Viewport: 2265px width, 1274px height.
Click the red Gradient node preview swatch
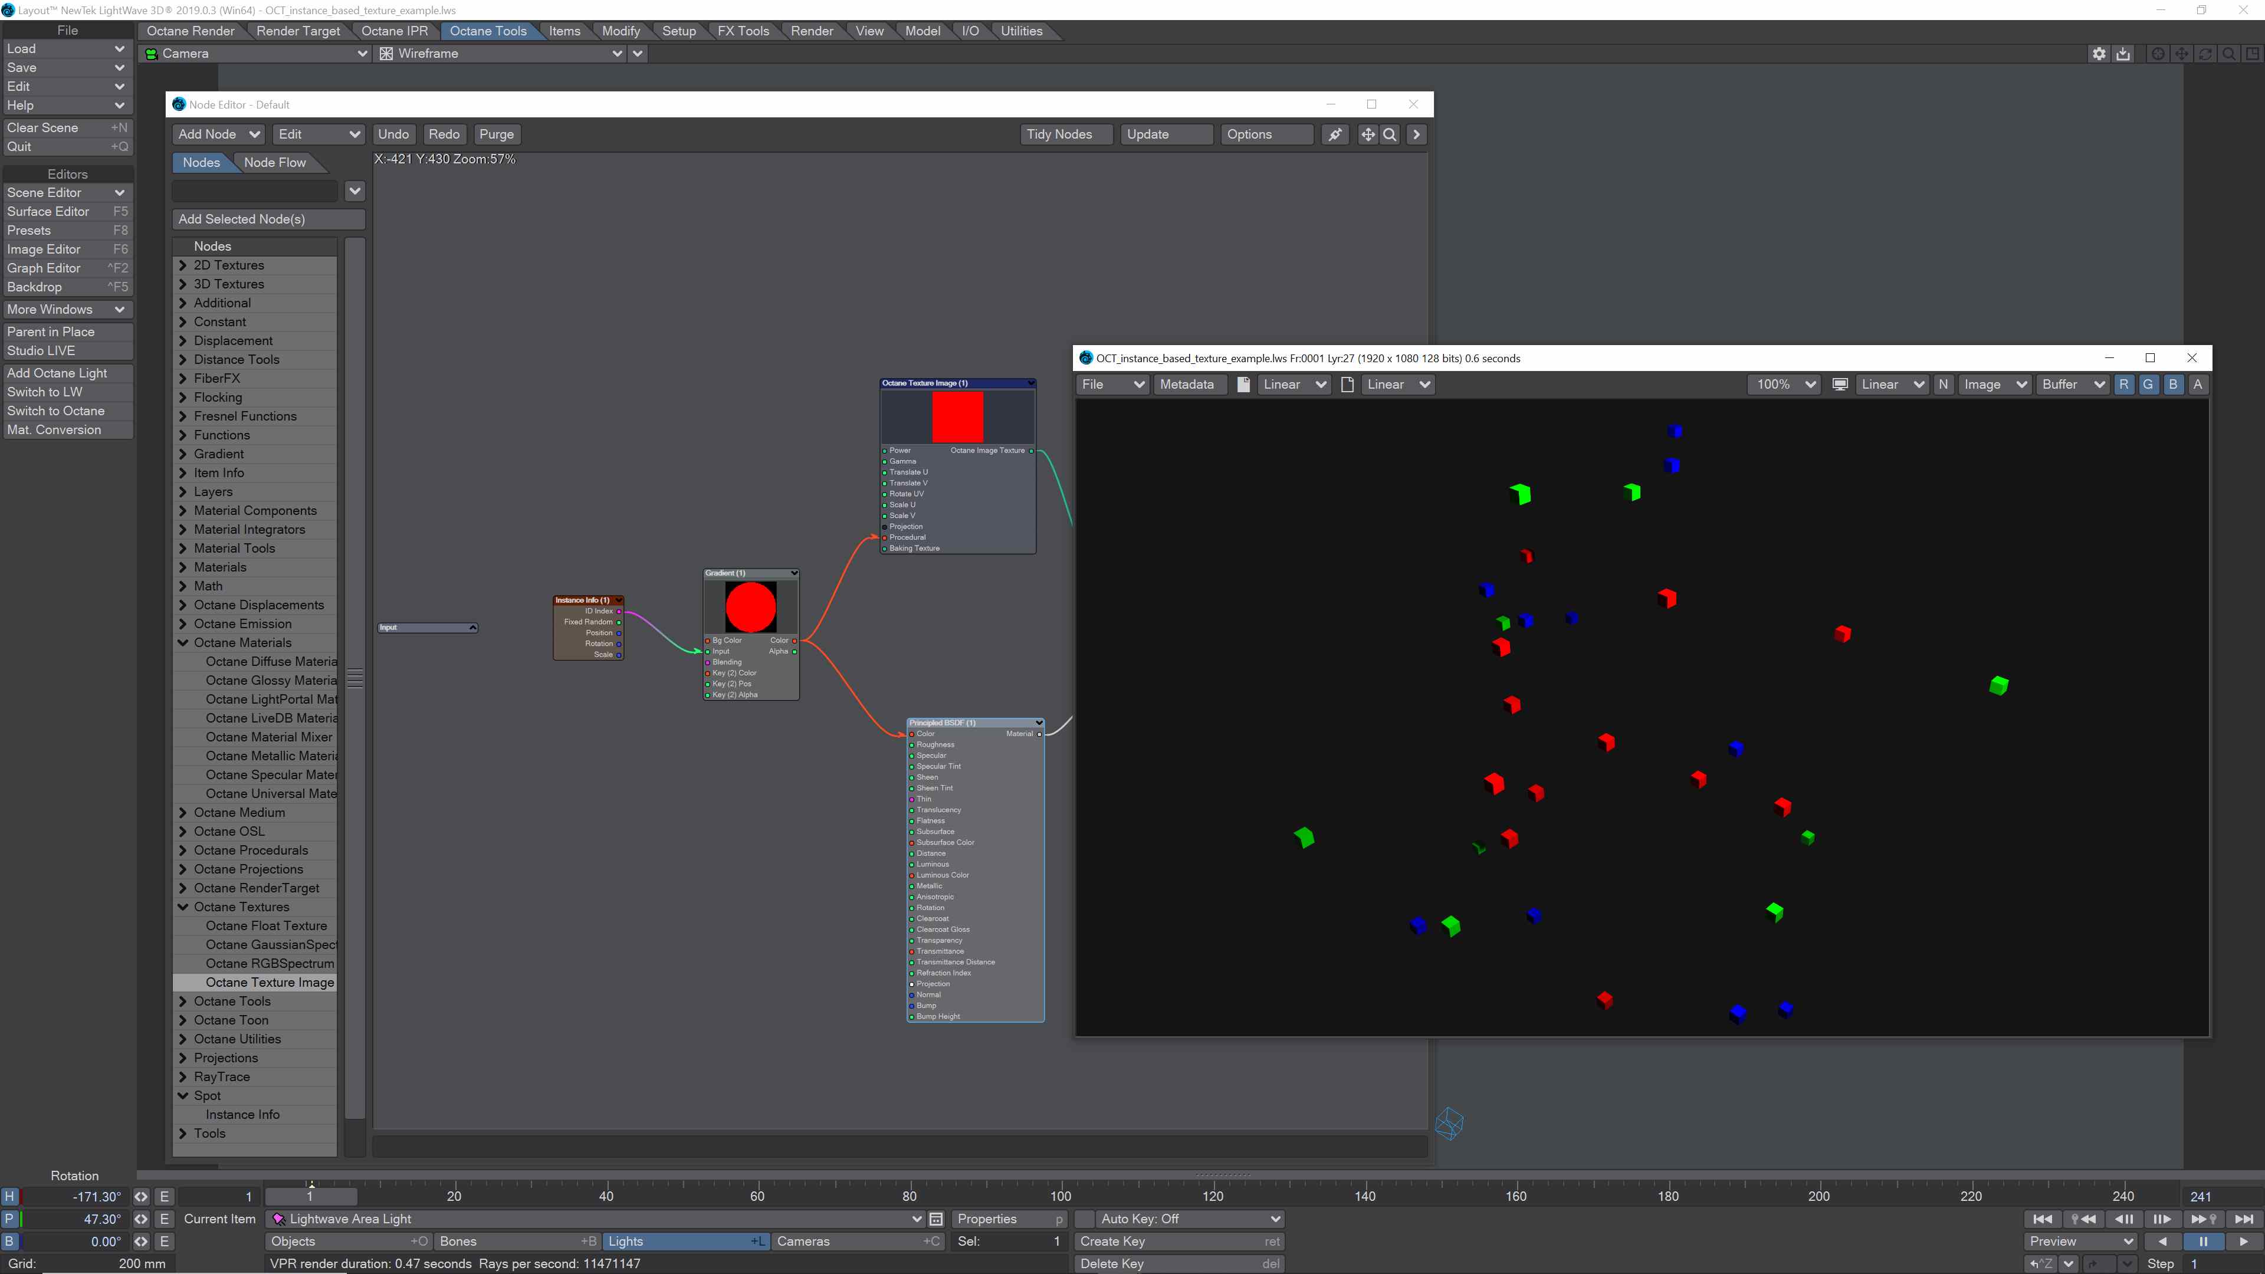[750, 607]
